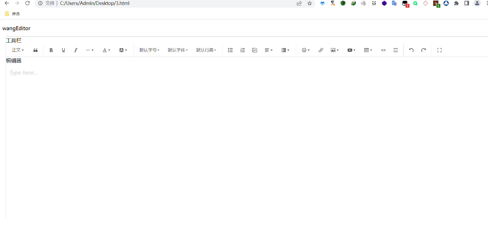Viewport: 488px width, 241px height.
Task: Go forward in browser history
Action: coord(17,3)
